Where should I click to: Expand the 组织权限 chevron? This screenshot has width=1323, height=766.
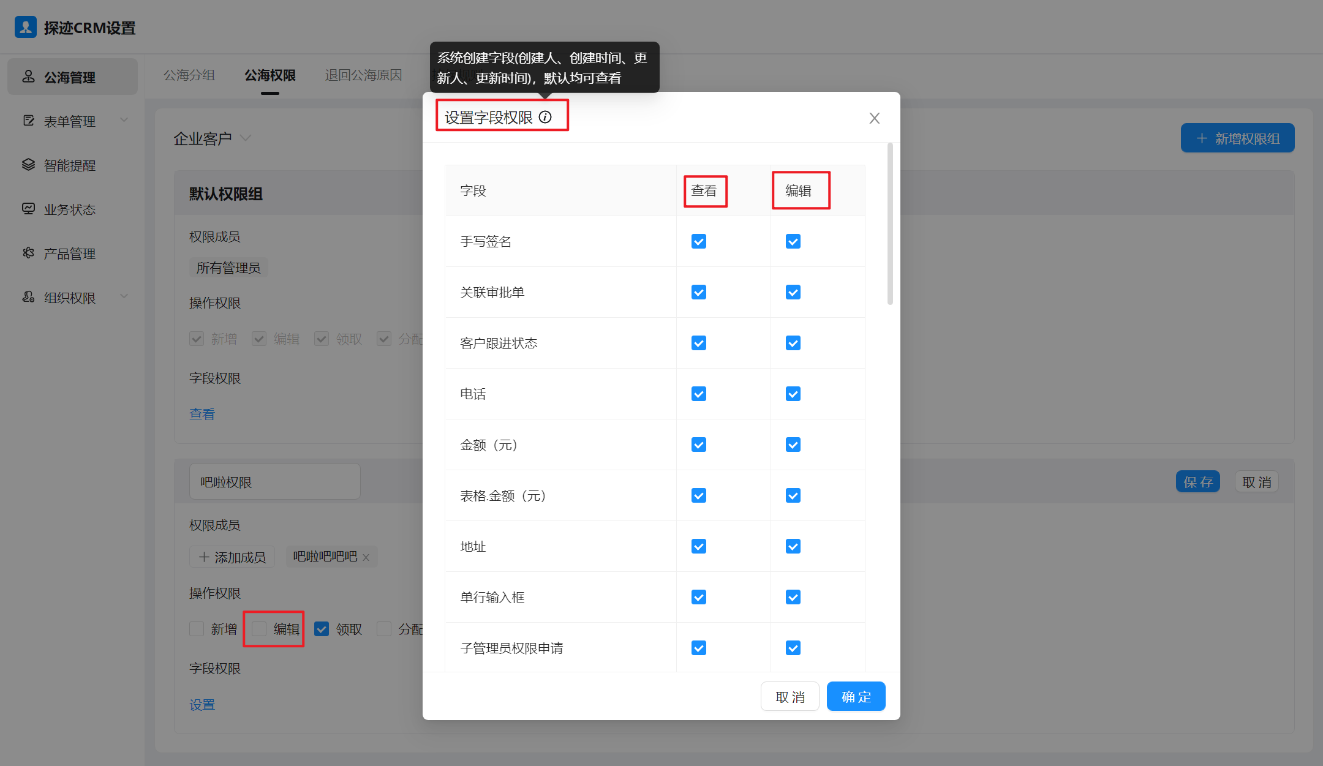pos(124,296)
